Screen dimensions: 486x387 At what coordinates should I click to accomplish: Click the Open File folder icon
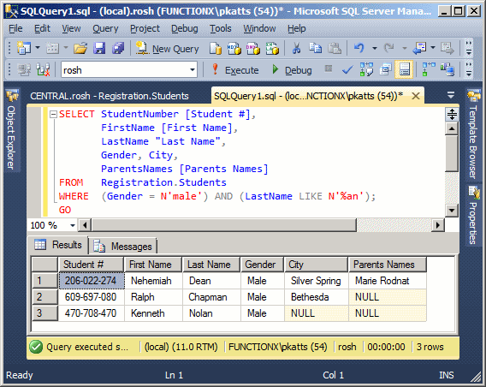[x=80, y=48]
